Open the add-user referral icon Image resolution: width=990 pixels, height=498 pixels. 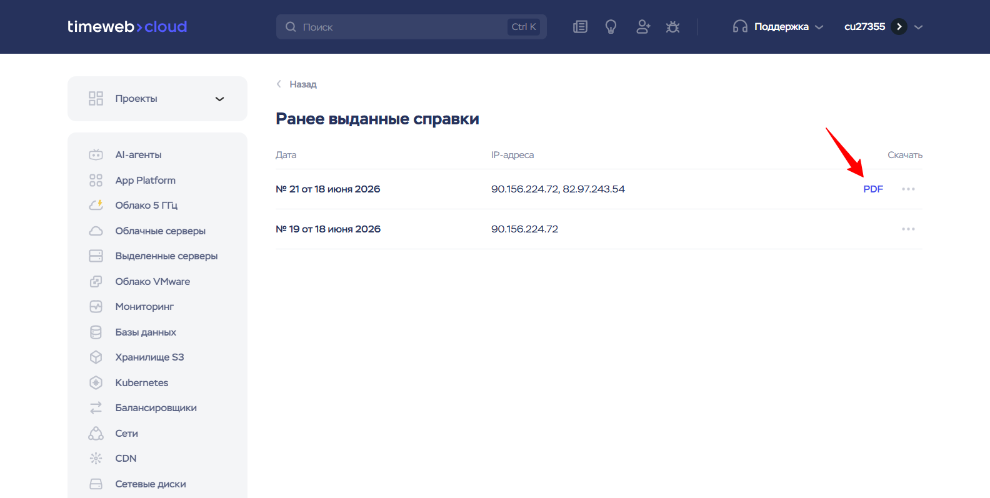click(643, 27)
